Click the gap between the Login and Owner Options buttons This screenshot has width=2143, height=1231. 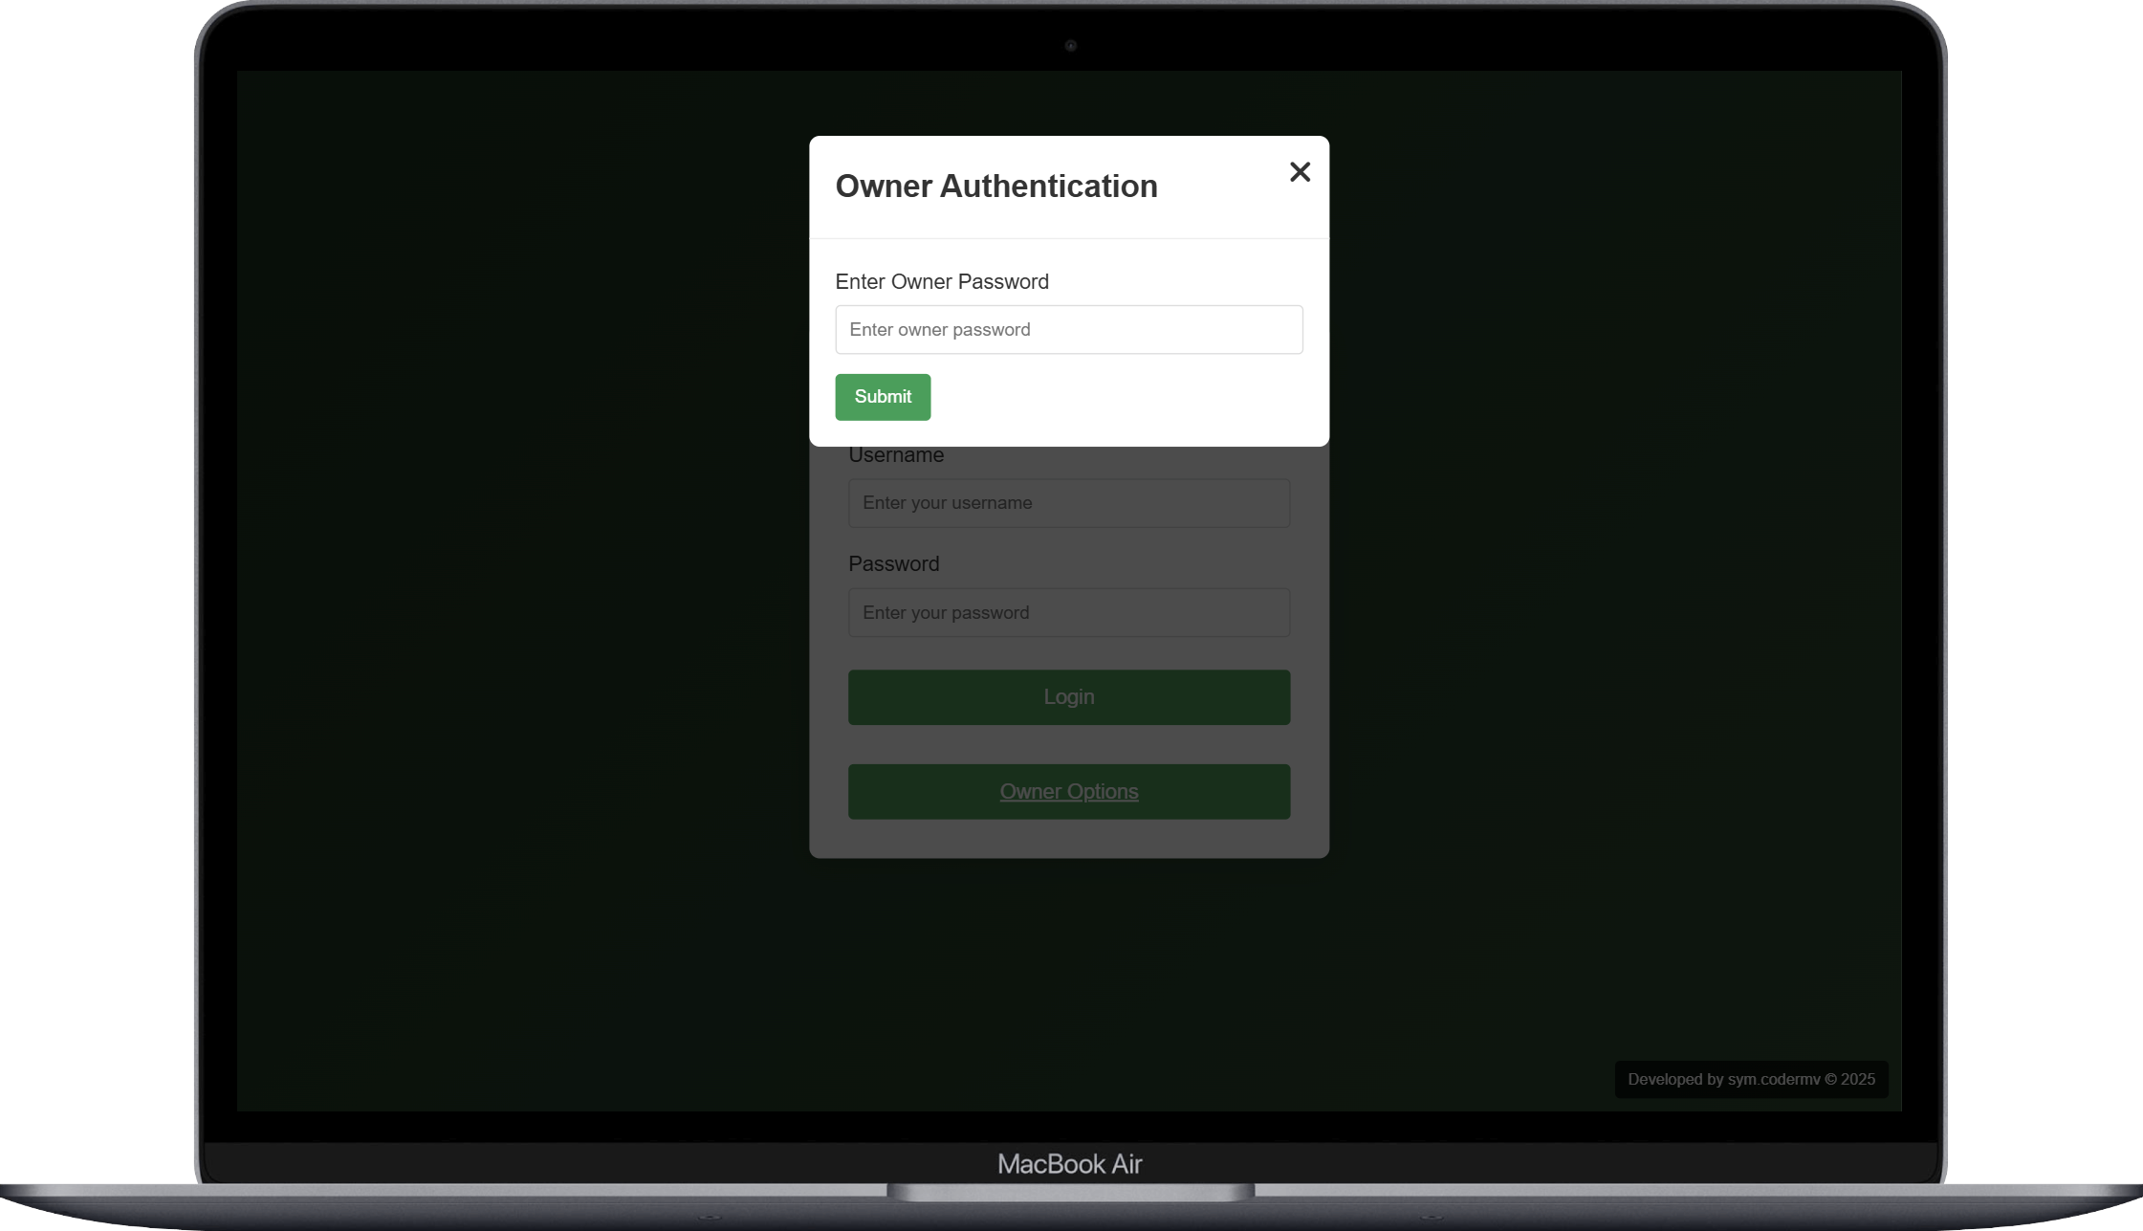1068,744
